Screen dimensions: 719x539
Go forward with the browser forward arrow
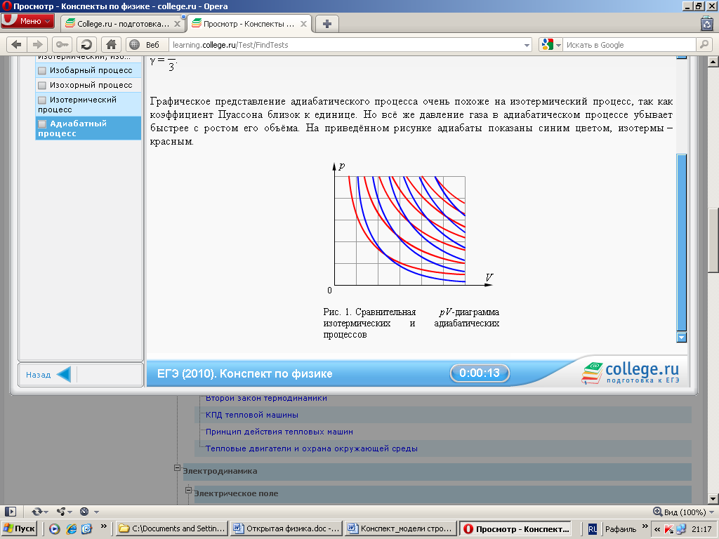tap(38, 44)
